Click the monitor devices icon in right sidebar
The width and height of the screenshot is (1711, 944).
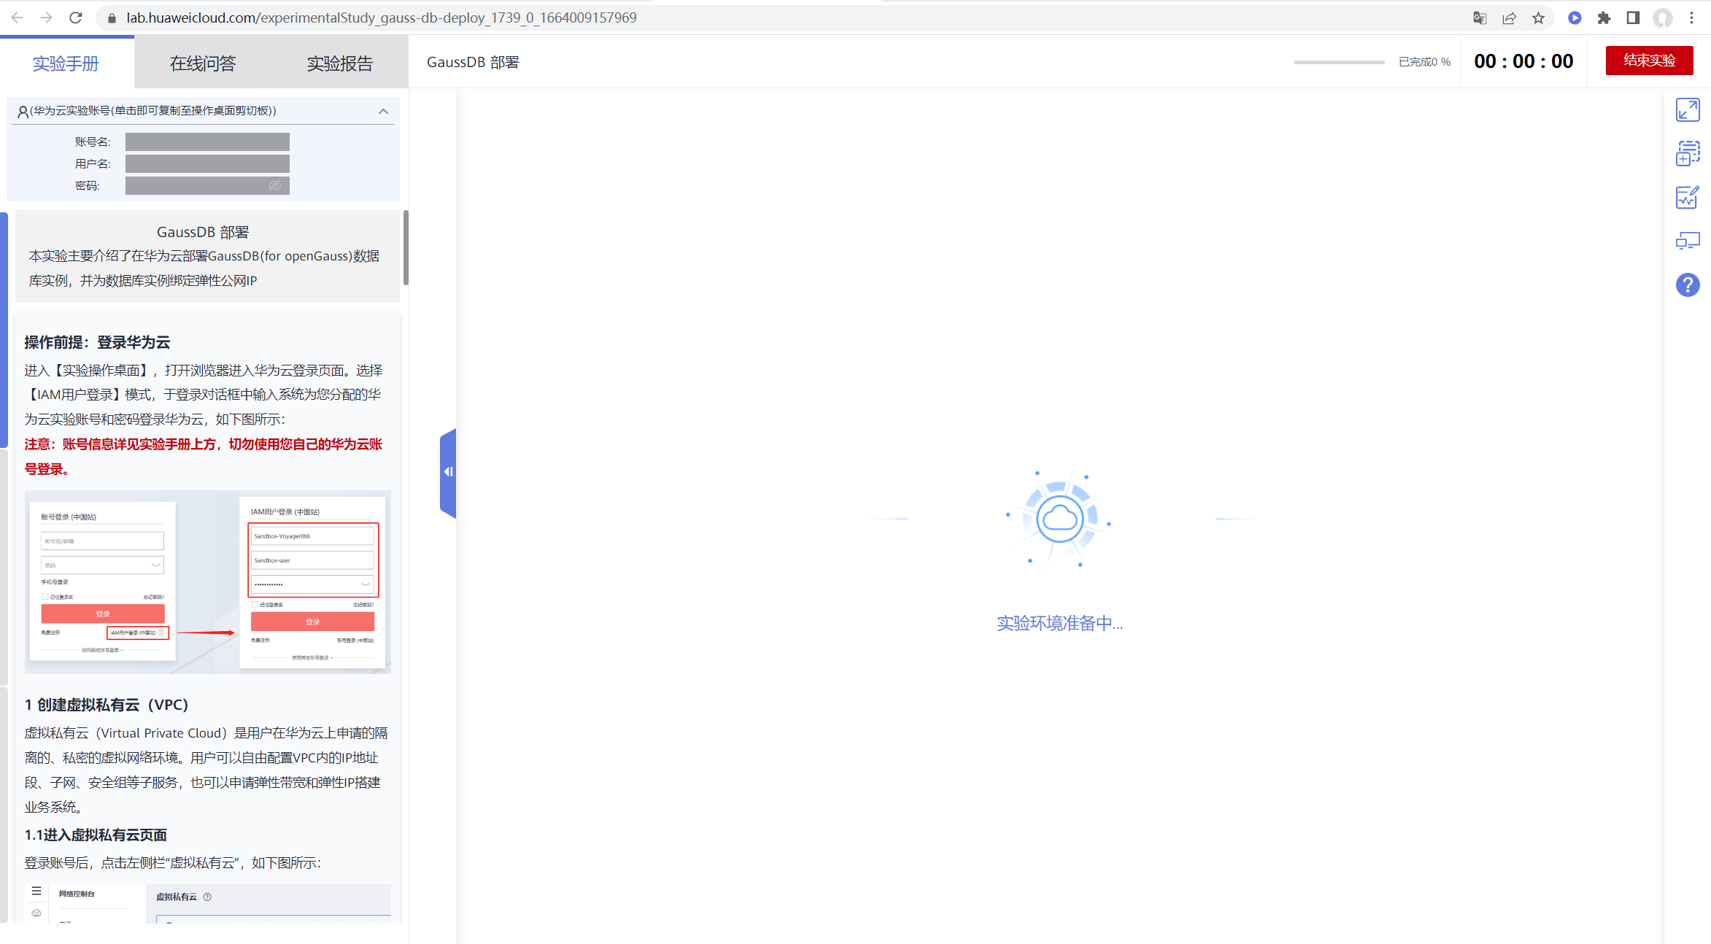point(1687,241)
